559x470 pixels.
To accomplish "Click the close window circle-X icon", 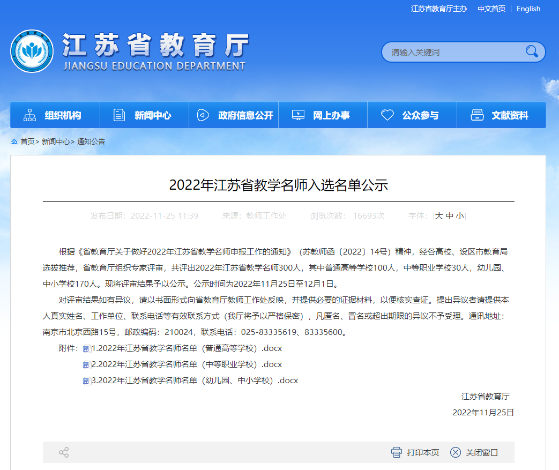I will point(456,452).
